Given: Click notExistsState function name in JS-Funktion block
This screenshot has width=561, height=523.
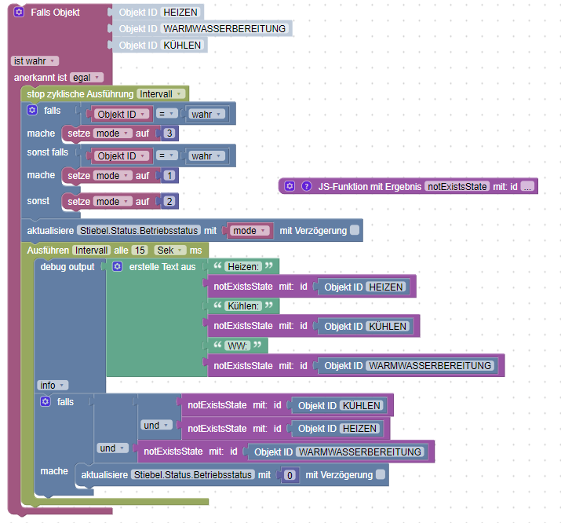Looking at the screenshot, I should (457, 186).
